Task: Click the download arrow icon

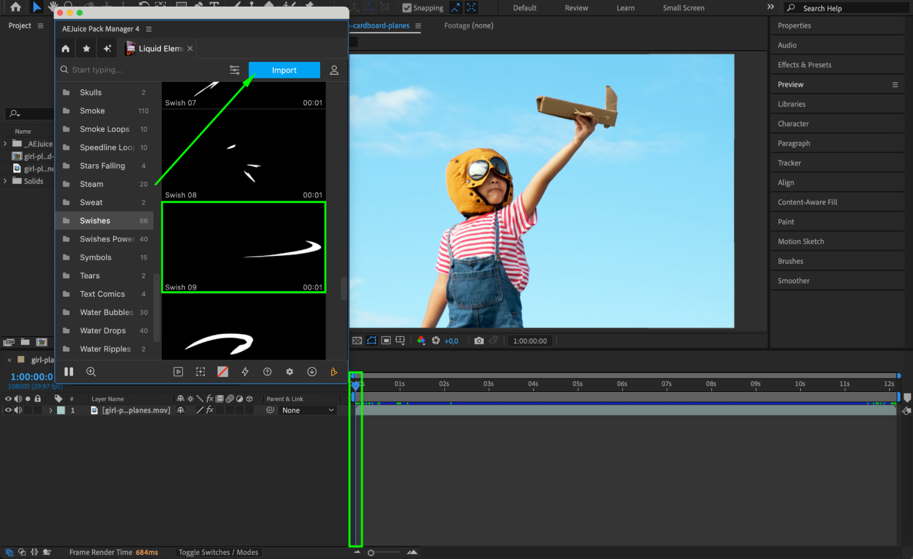Action: [312, 372]
